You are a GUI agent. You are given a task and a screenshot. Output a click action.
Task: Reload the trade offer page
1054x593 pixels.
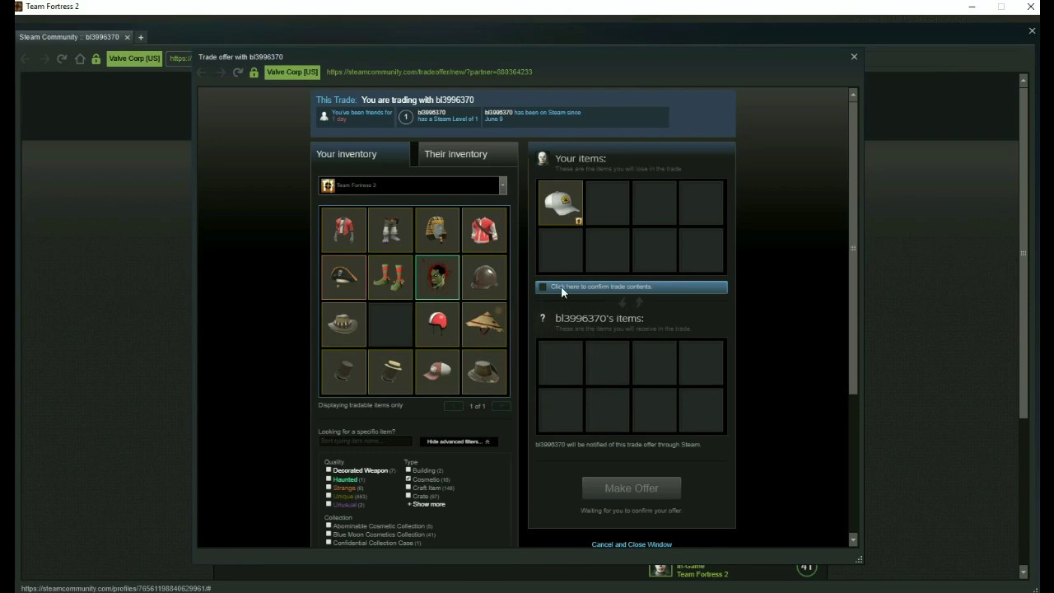click(x=237, y=72)
